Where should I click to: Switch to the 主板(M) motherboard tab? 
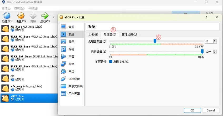click(93, 34)
